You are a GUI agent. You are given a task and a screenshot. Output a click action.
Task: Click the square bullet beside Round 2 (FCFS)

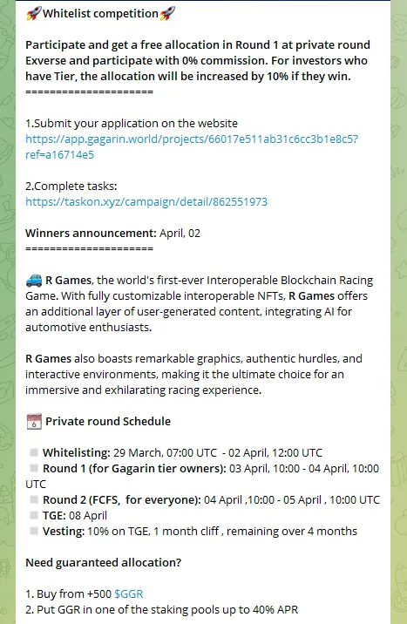[34, 499]
